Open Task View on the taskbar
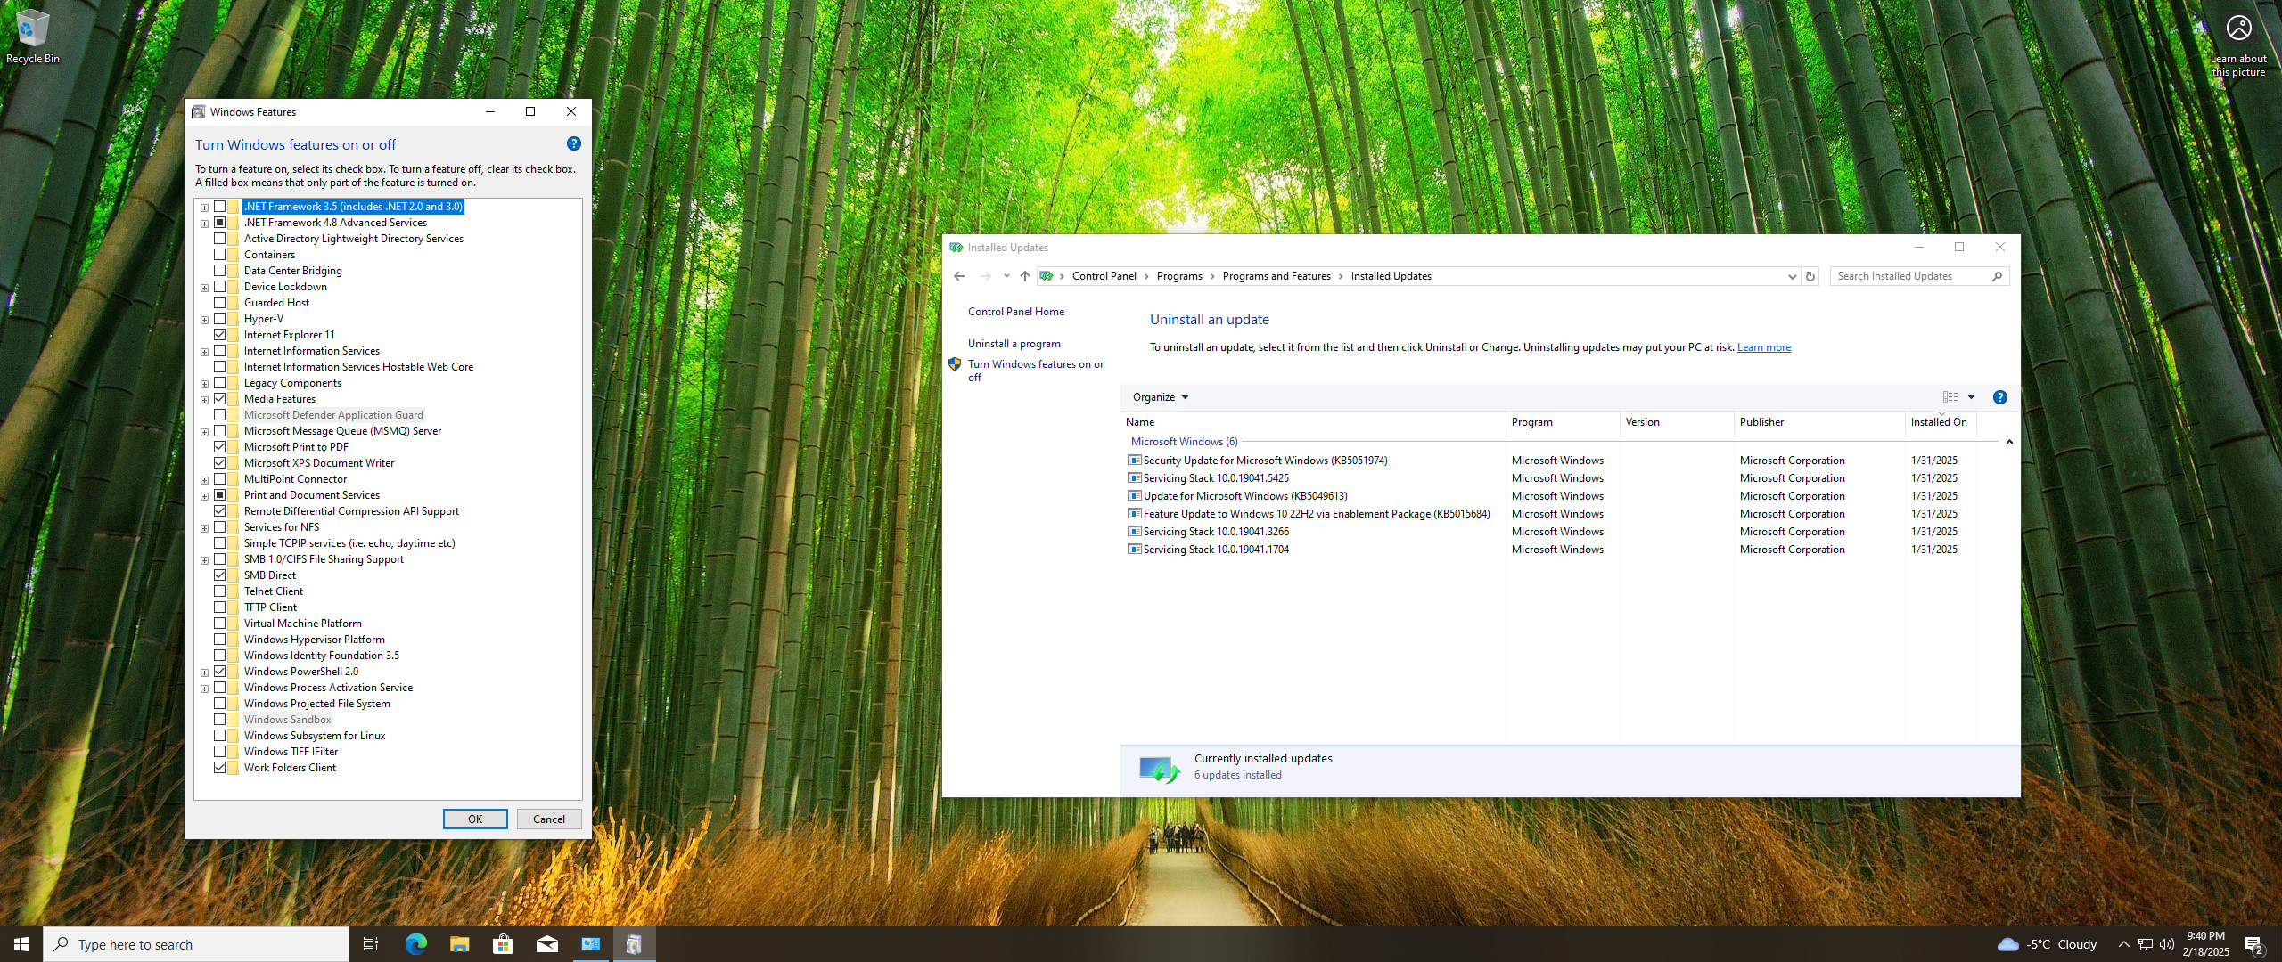The width and height of the screenshot is (2282, 962). click(x=371, y=944)
